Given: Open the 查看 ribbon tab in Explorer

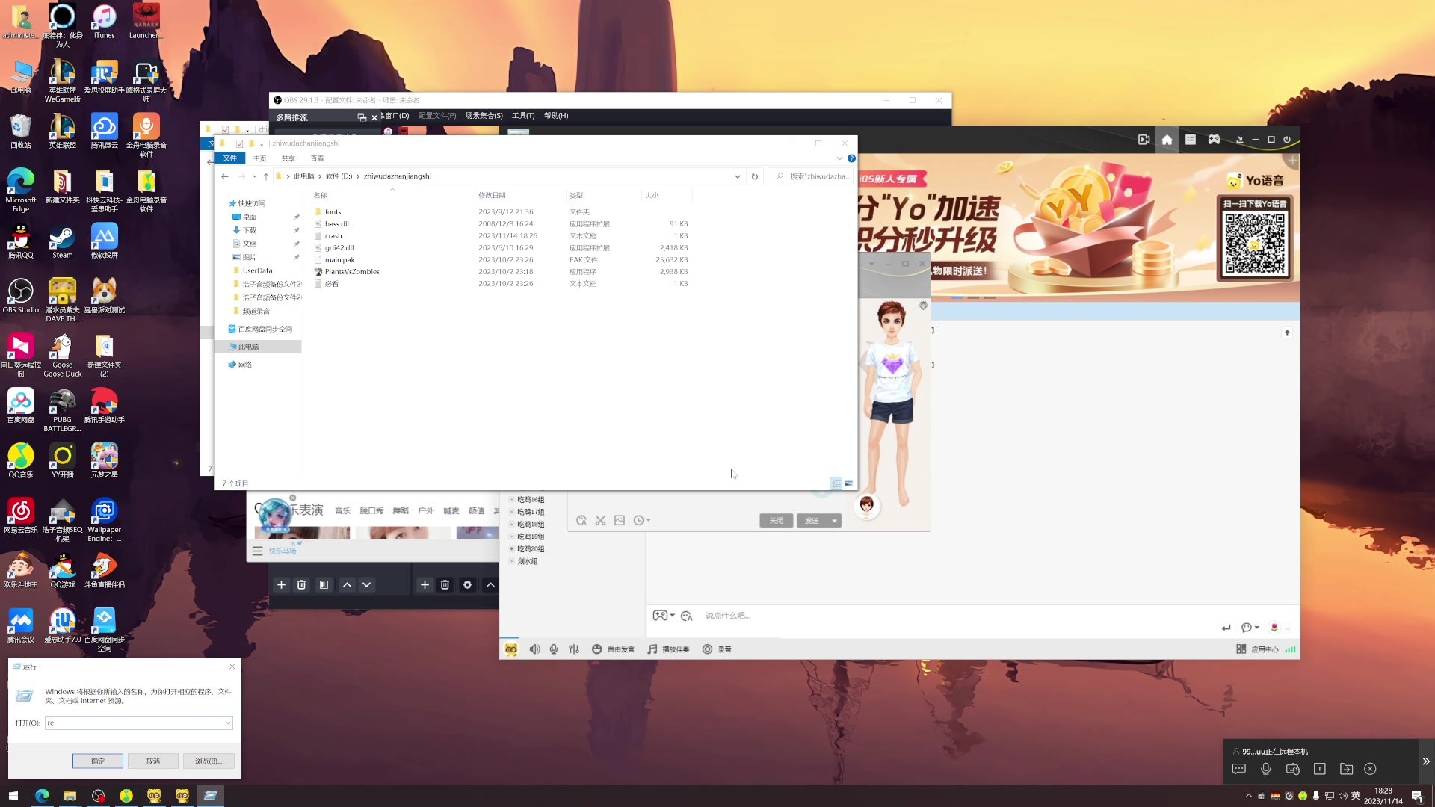Looking at the screenshot, I should (317, 158).
